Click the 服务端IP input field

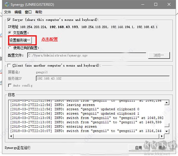pos(103,78)
